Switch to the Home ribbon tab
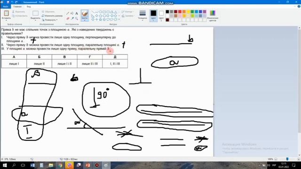 (x=17, y=7)
